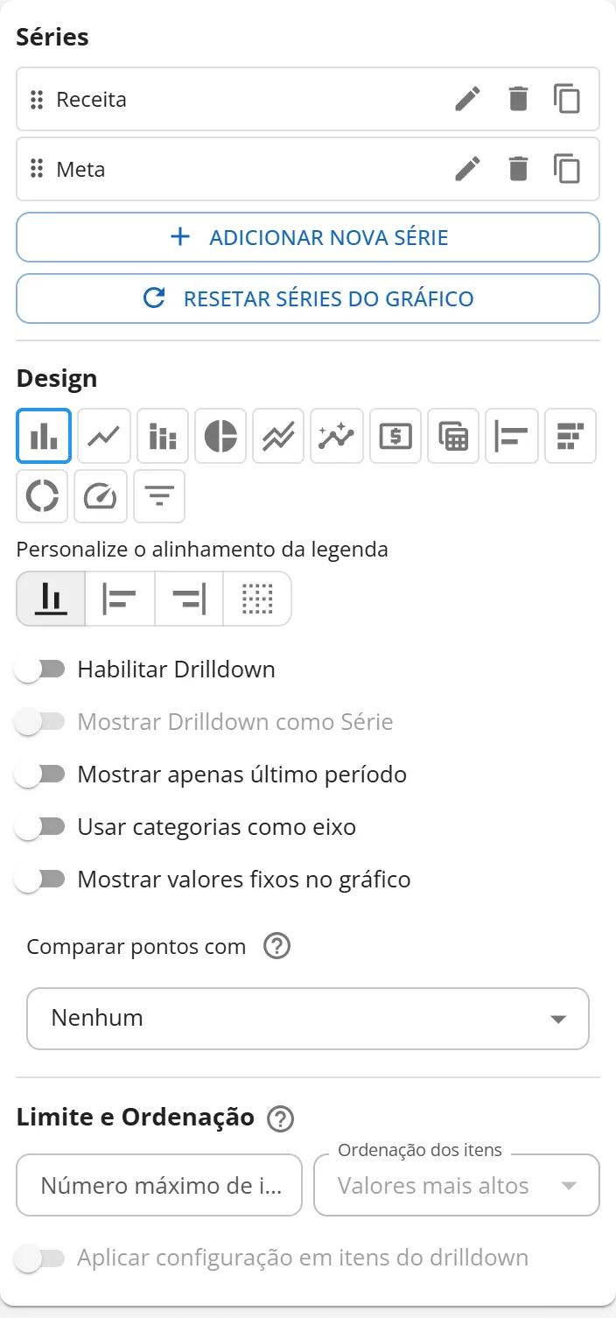Viewport: 616px width, 1318px height.
Task: Click Adicionar Nova Série button
Action: pyautogui.click(x=308, y=237)
